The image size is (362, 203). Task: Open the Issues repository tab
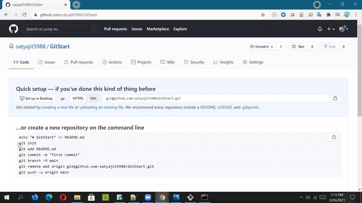click(x=46, y=62)
